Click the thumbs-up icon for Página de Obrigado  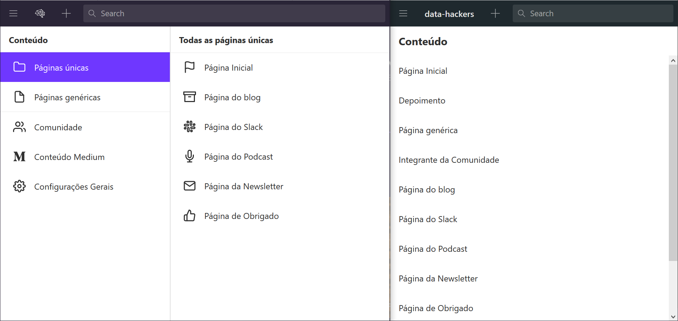pos(190,215)
